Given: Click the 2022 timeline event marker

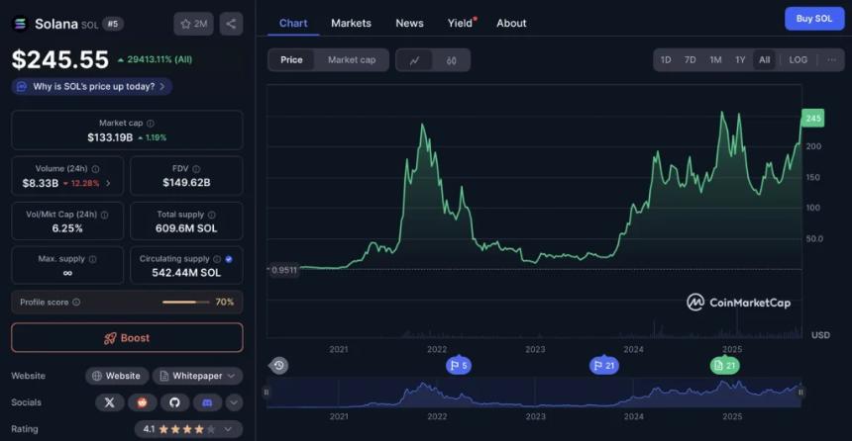Looking at the screenshot, I should coord(458,366).
